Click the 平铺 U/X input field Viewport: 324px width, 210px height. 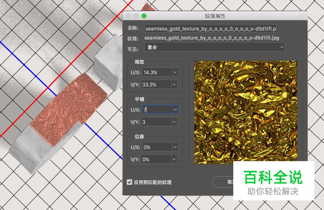click(157, 110)
